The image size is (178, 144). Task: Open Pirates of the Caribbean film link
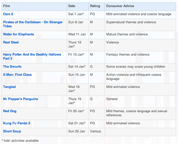[x=33, y=22]
